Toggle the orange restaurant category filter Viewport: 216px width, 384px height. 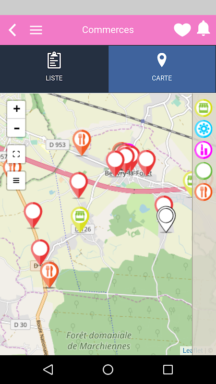pos(203,192)
